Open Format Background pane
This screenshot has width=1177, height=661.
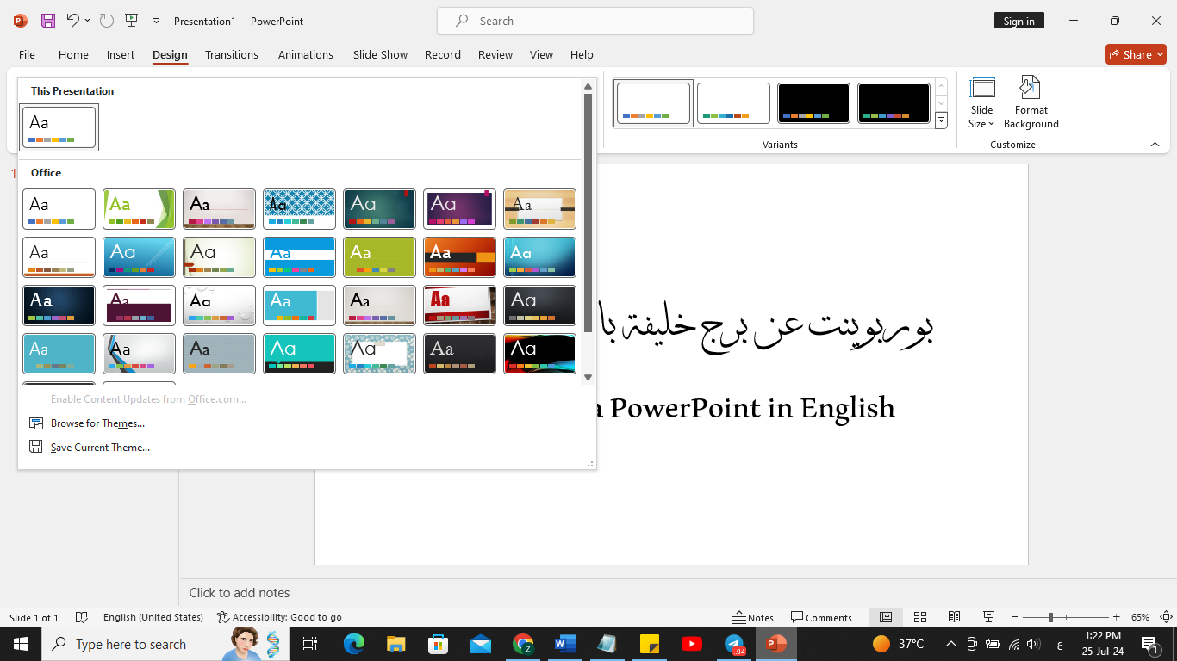(1031, 103)
